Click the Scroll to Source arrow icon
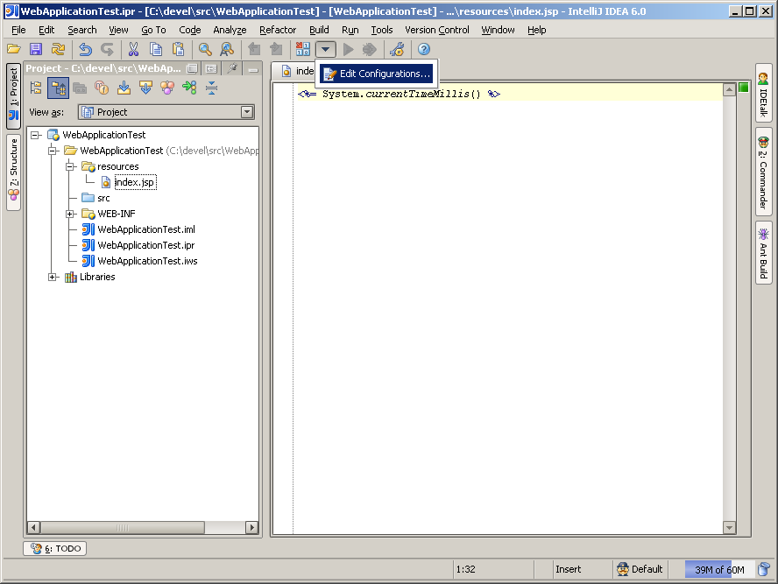 [124, 88]
